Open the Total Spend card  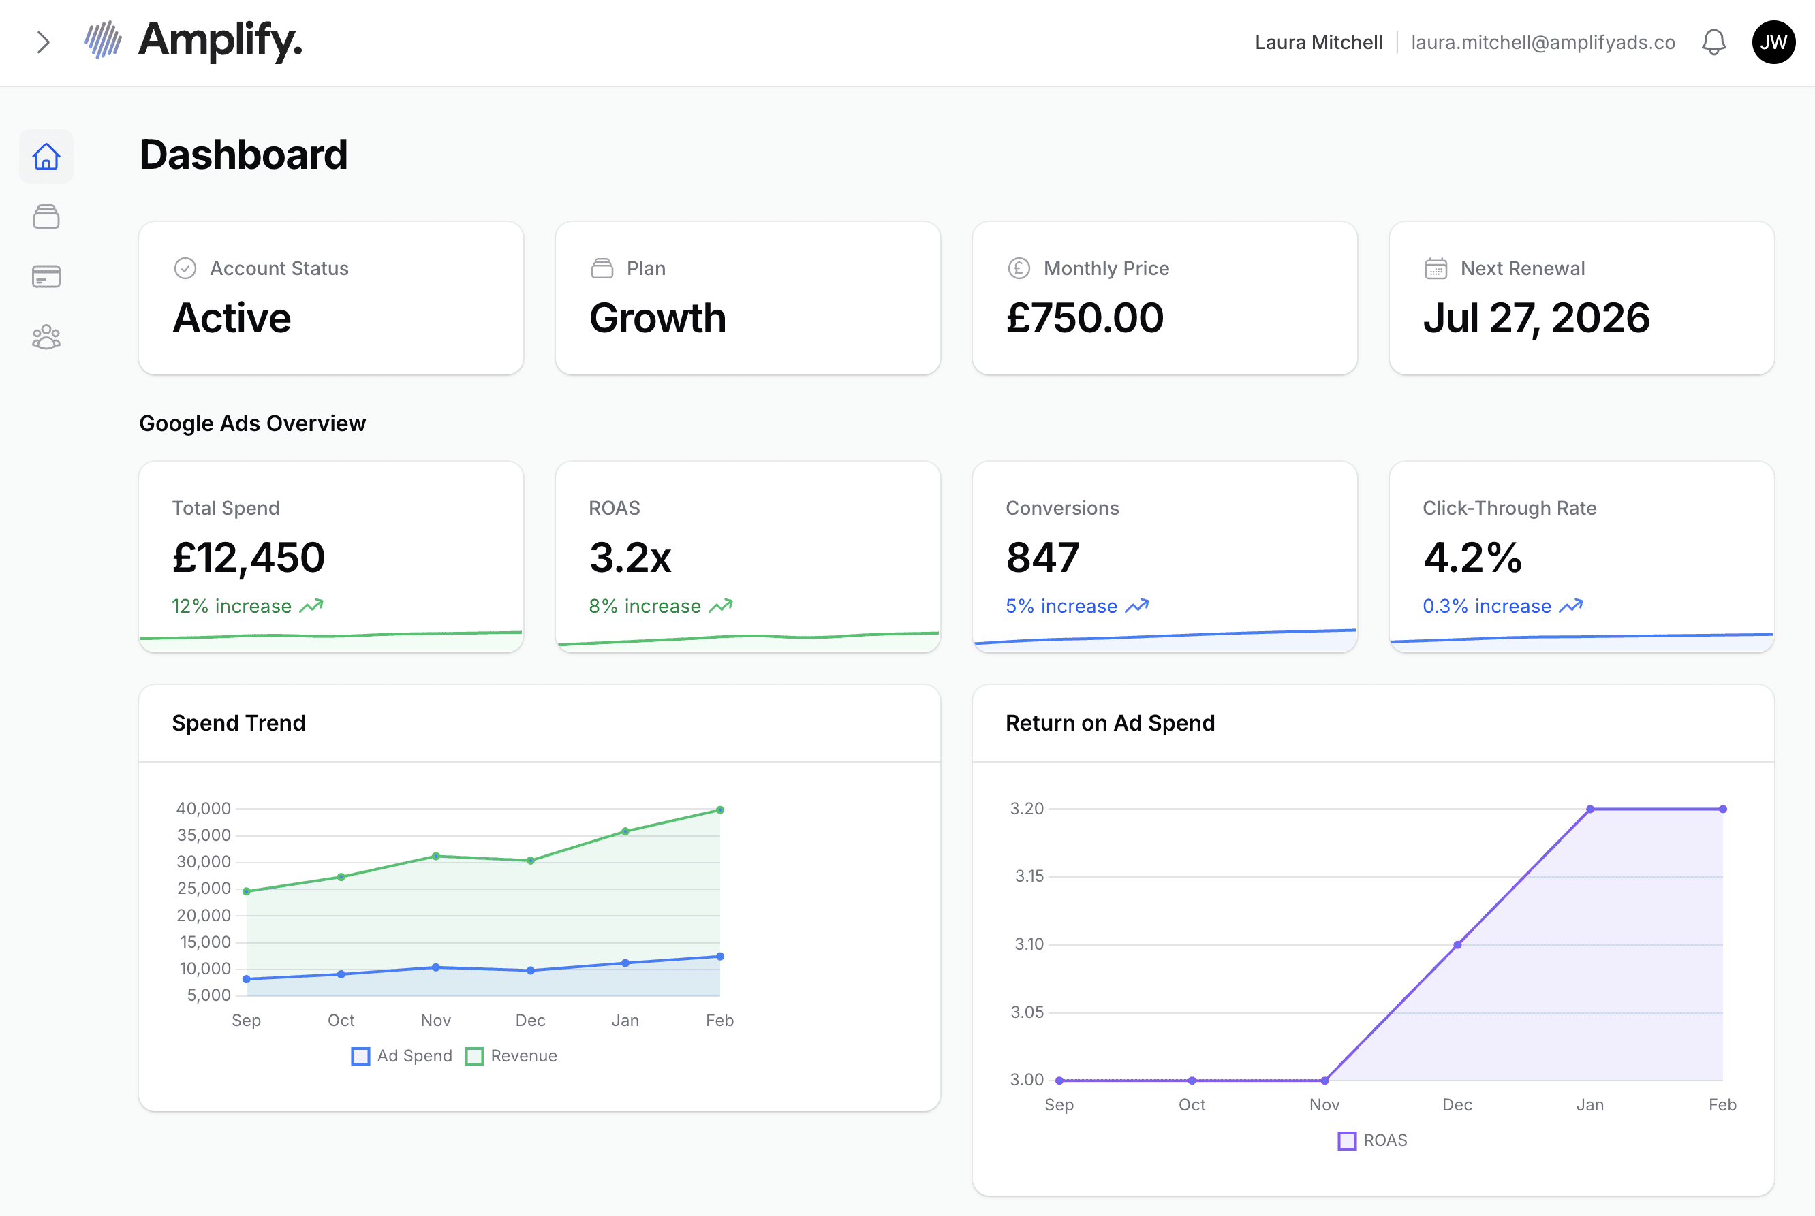coord(330,557)
